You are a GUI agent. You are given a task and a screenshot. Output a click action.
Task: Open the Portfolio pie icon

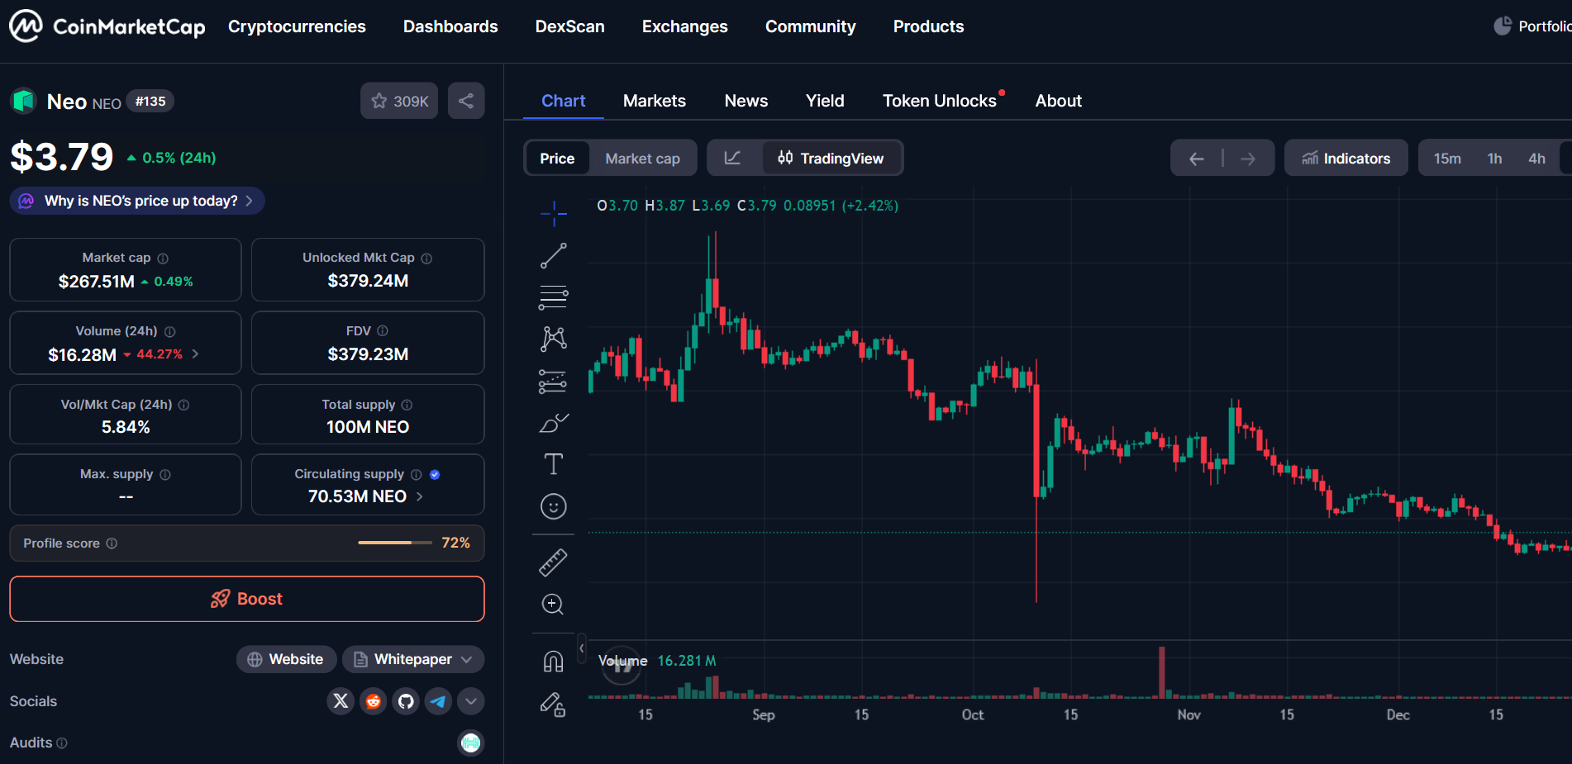1503,26
